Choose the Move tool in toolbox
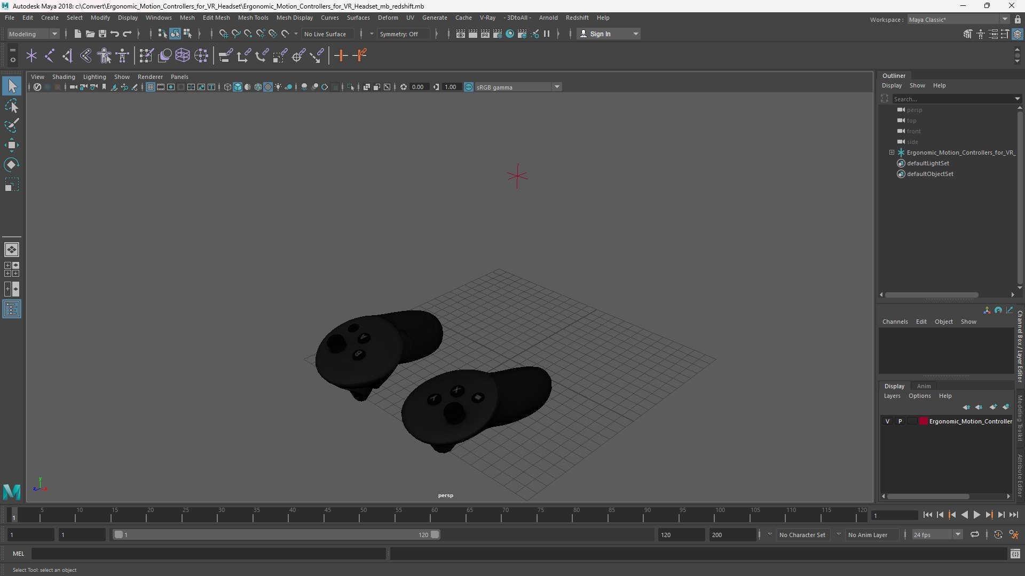 [x=12, y=145]
